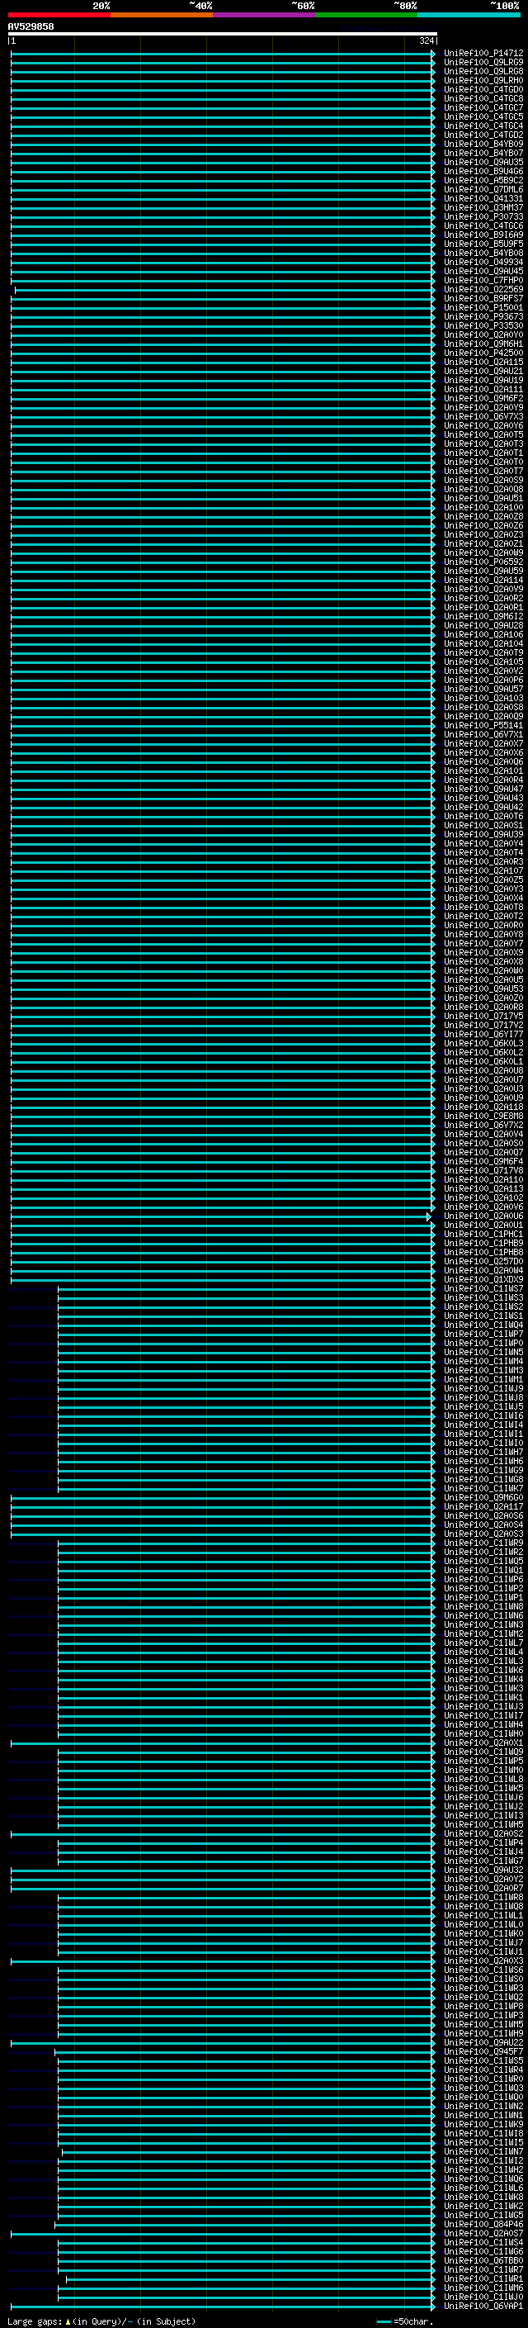Click label UniRef100_A5B9C2

pyautogui.click(x=483, y=181)
